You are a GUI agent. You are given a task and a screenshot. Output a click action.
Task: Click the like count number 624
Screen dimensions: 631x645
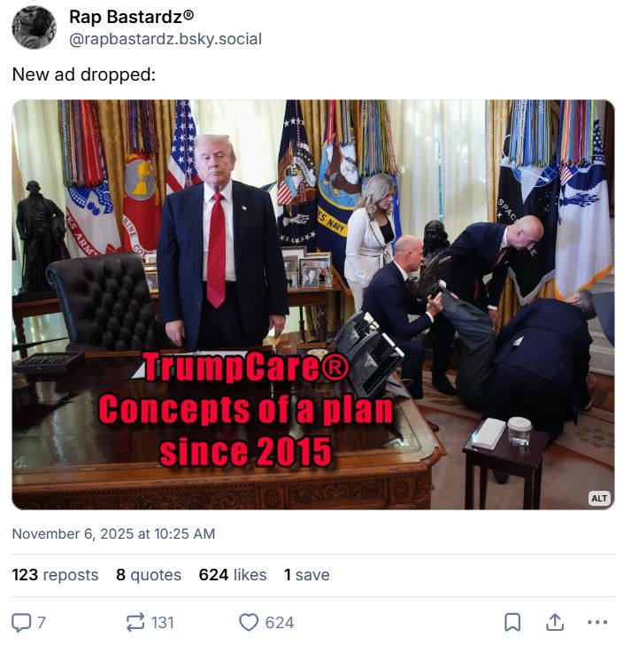point(280,623)
